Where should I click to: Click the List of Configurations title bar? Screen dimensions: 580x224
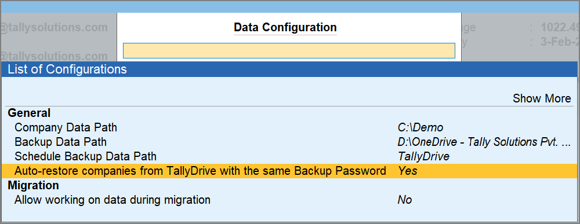[289, 69]
